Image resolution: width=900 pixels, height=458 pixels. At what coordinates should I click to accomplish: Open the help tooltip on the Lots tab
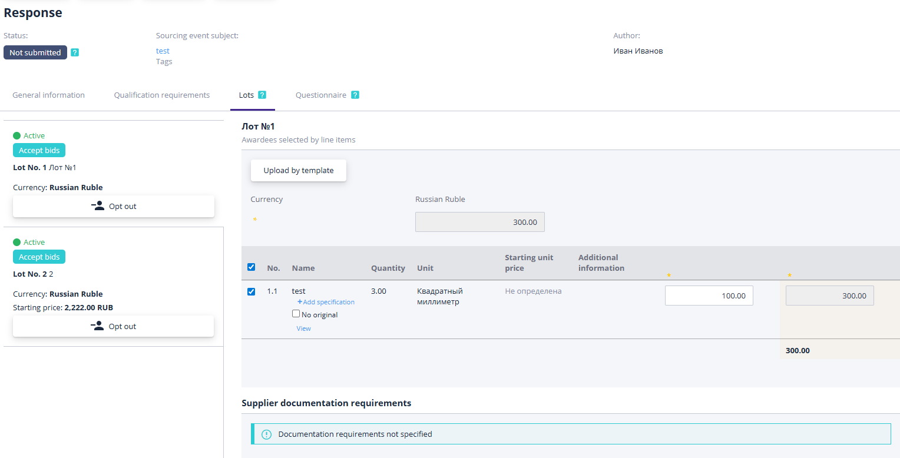click(263, 94)
